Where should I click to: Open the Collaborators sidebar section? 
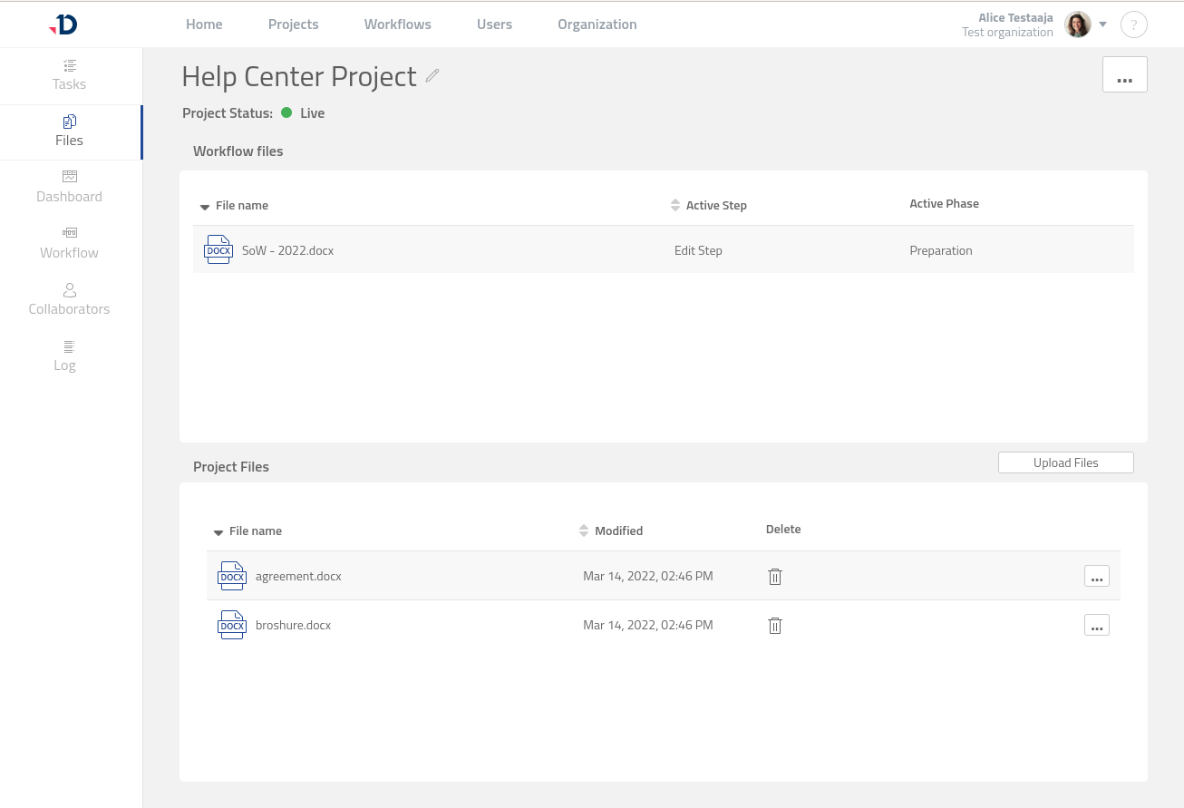point(69,300)
